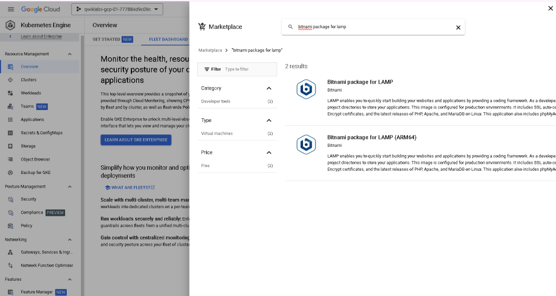Click Network Function Optimizer icon
Image resolution: width=556 pixels, height=296 pixels.
click(x=10, y=265)
